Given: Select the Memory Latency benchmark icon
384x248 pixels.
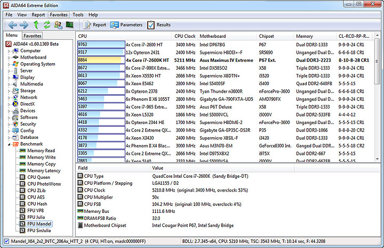Looking at the screenshot, I should pos(22,170).
